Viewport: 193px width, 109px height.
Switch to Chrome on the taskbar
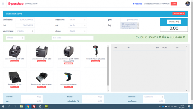(28, 106)
